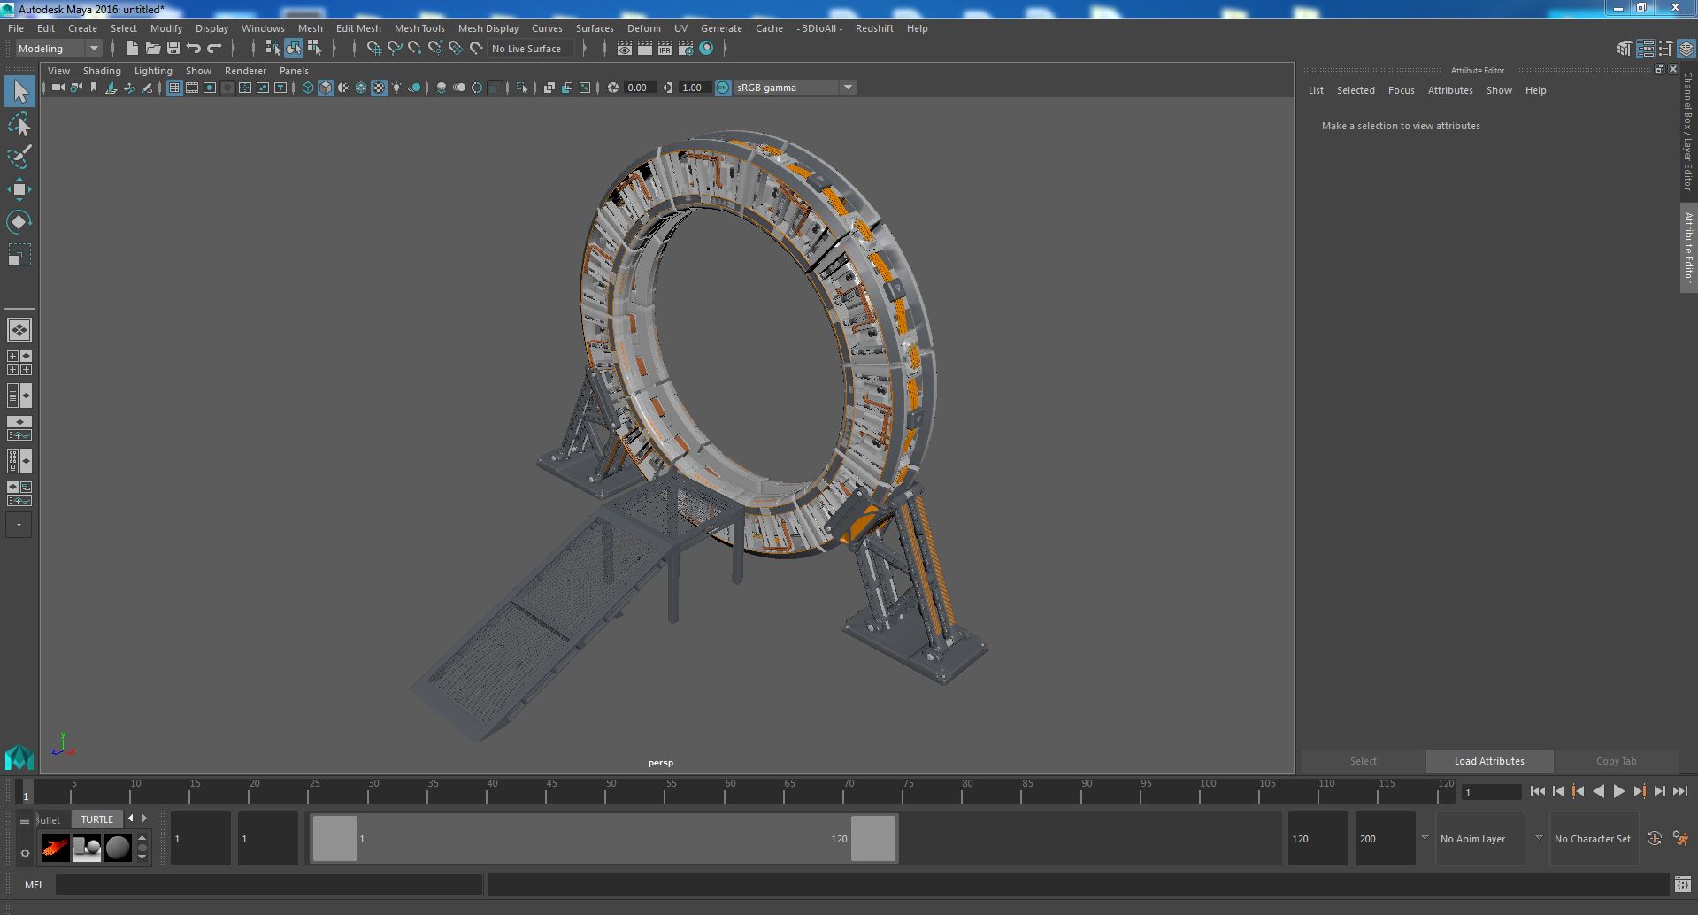Click the viewport select camera icon
1698x915 pixels.
click(58, 88)
